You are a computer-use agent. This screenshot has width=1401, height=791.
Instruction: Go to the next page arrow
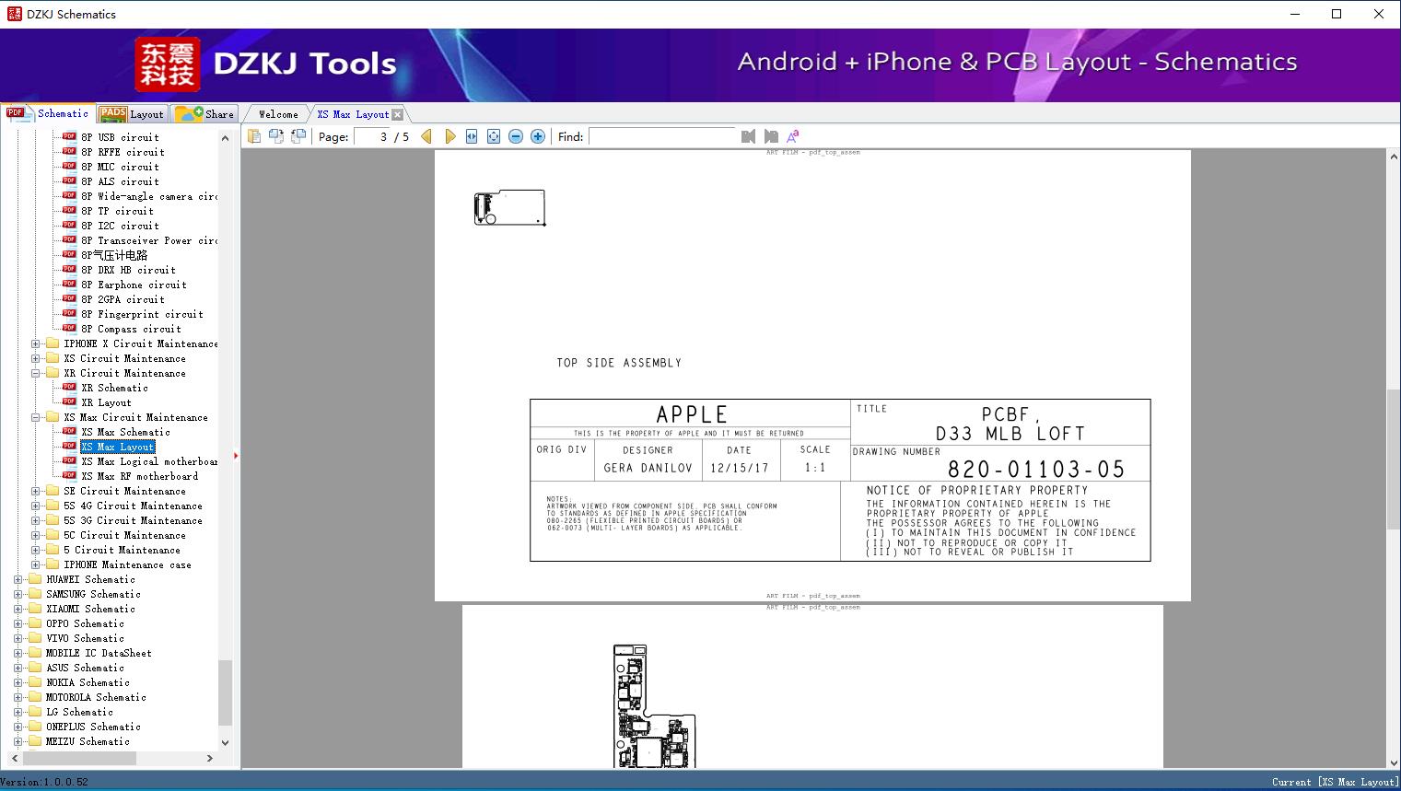point(449,136)
